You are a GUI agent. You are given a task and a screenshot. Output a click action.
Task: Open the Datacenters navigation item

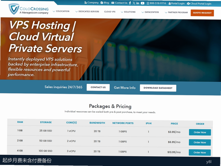click(x=152, y=12)
